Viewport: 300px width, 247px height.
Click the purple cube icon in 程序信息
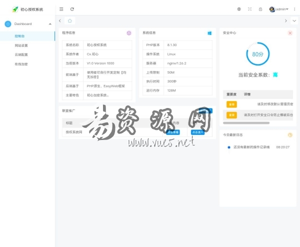[129, 33]
